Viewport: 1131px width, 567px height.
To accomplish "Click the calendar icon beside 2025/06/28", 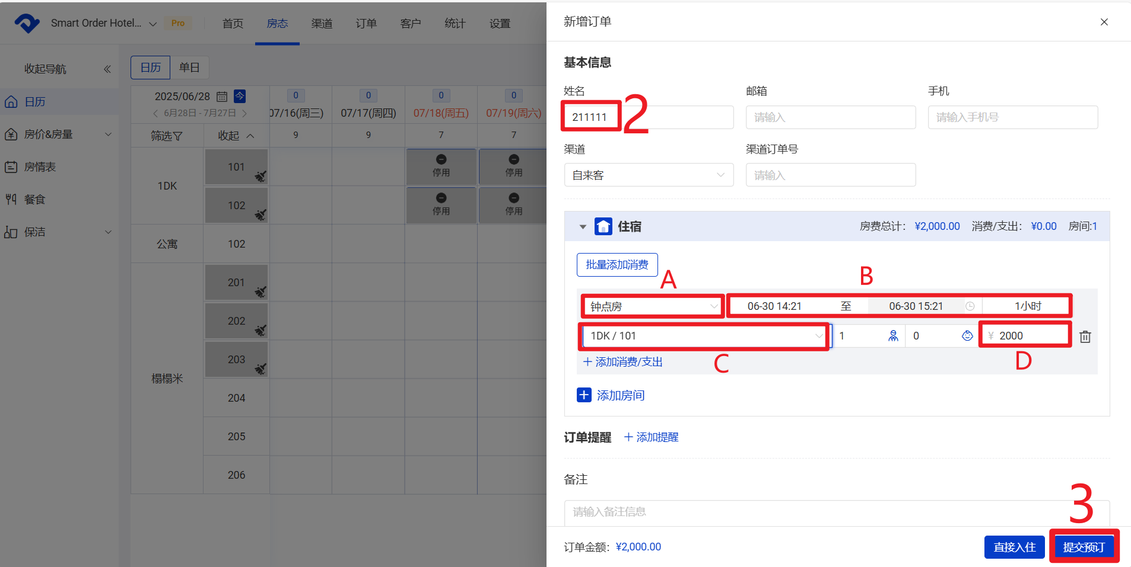I will pos(222,97).
